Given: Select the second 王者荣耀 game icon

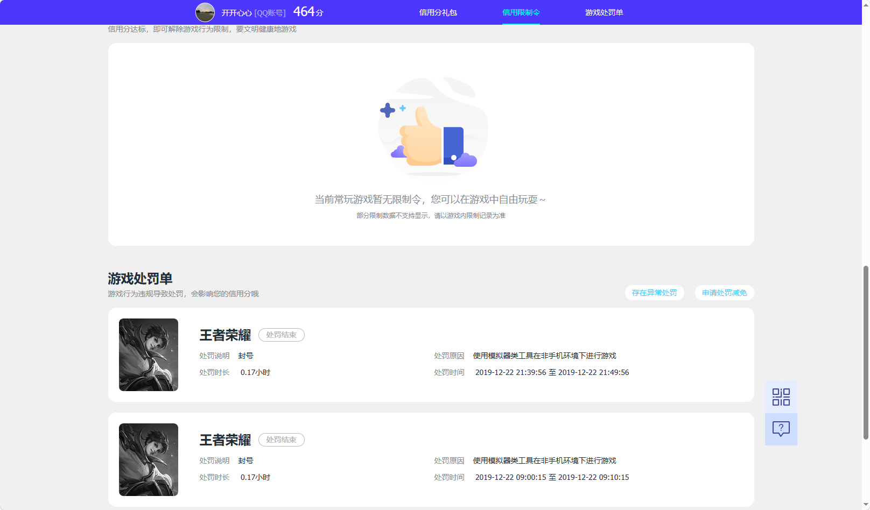Looking at the screenshot, I should pos(148,459).
